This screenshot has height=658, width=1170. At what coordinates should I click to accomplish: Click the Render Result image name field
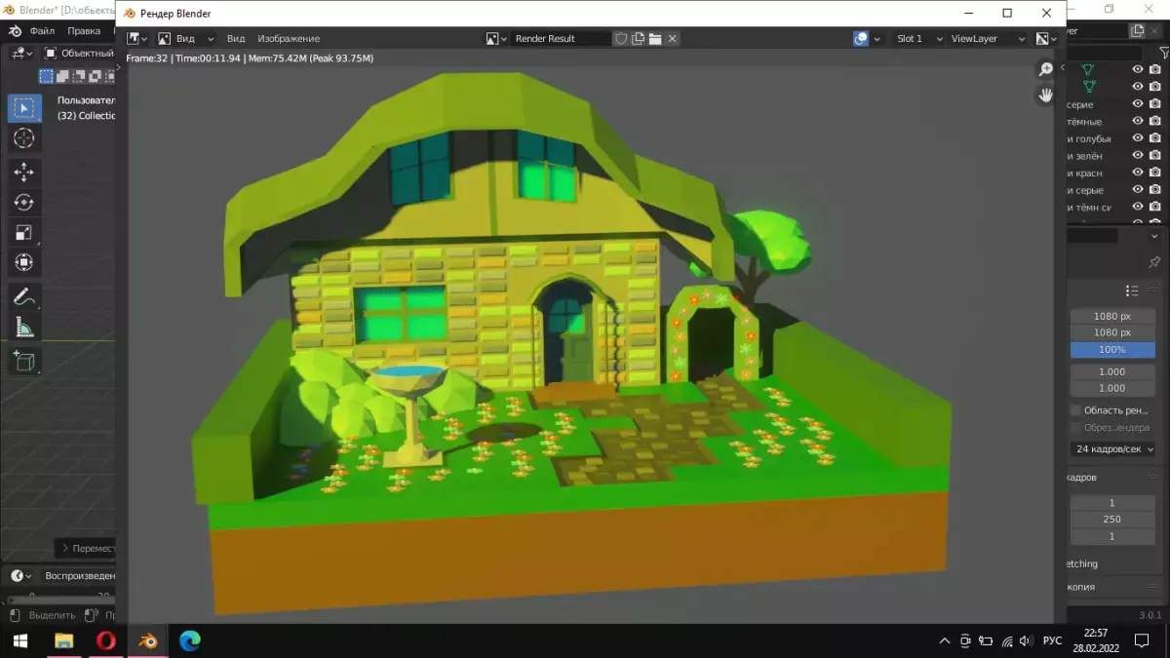(561, 39)
